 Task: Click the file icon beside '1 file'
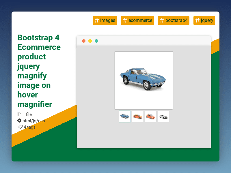(x=19, y=114)
